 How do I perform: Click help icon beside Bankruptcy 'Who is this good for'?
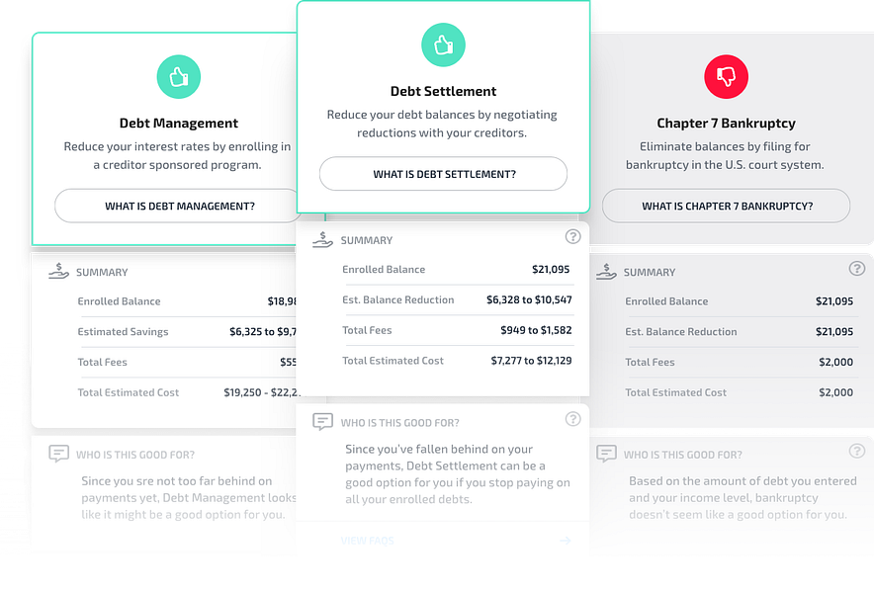point(857,451)
